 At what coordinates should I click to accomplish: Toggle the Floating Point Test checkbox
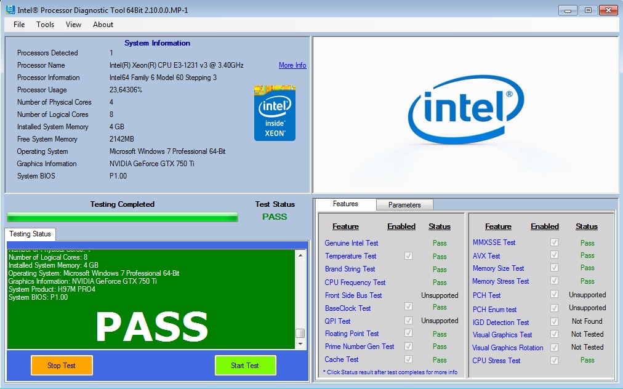pos(408,332)
